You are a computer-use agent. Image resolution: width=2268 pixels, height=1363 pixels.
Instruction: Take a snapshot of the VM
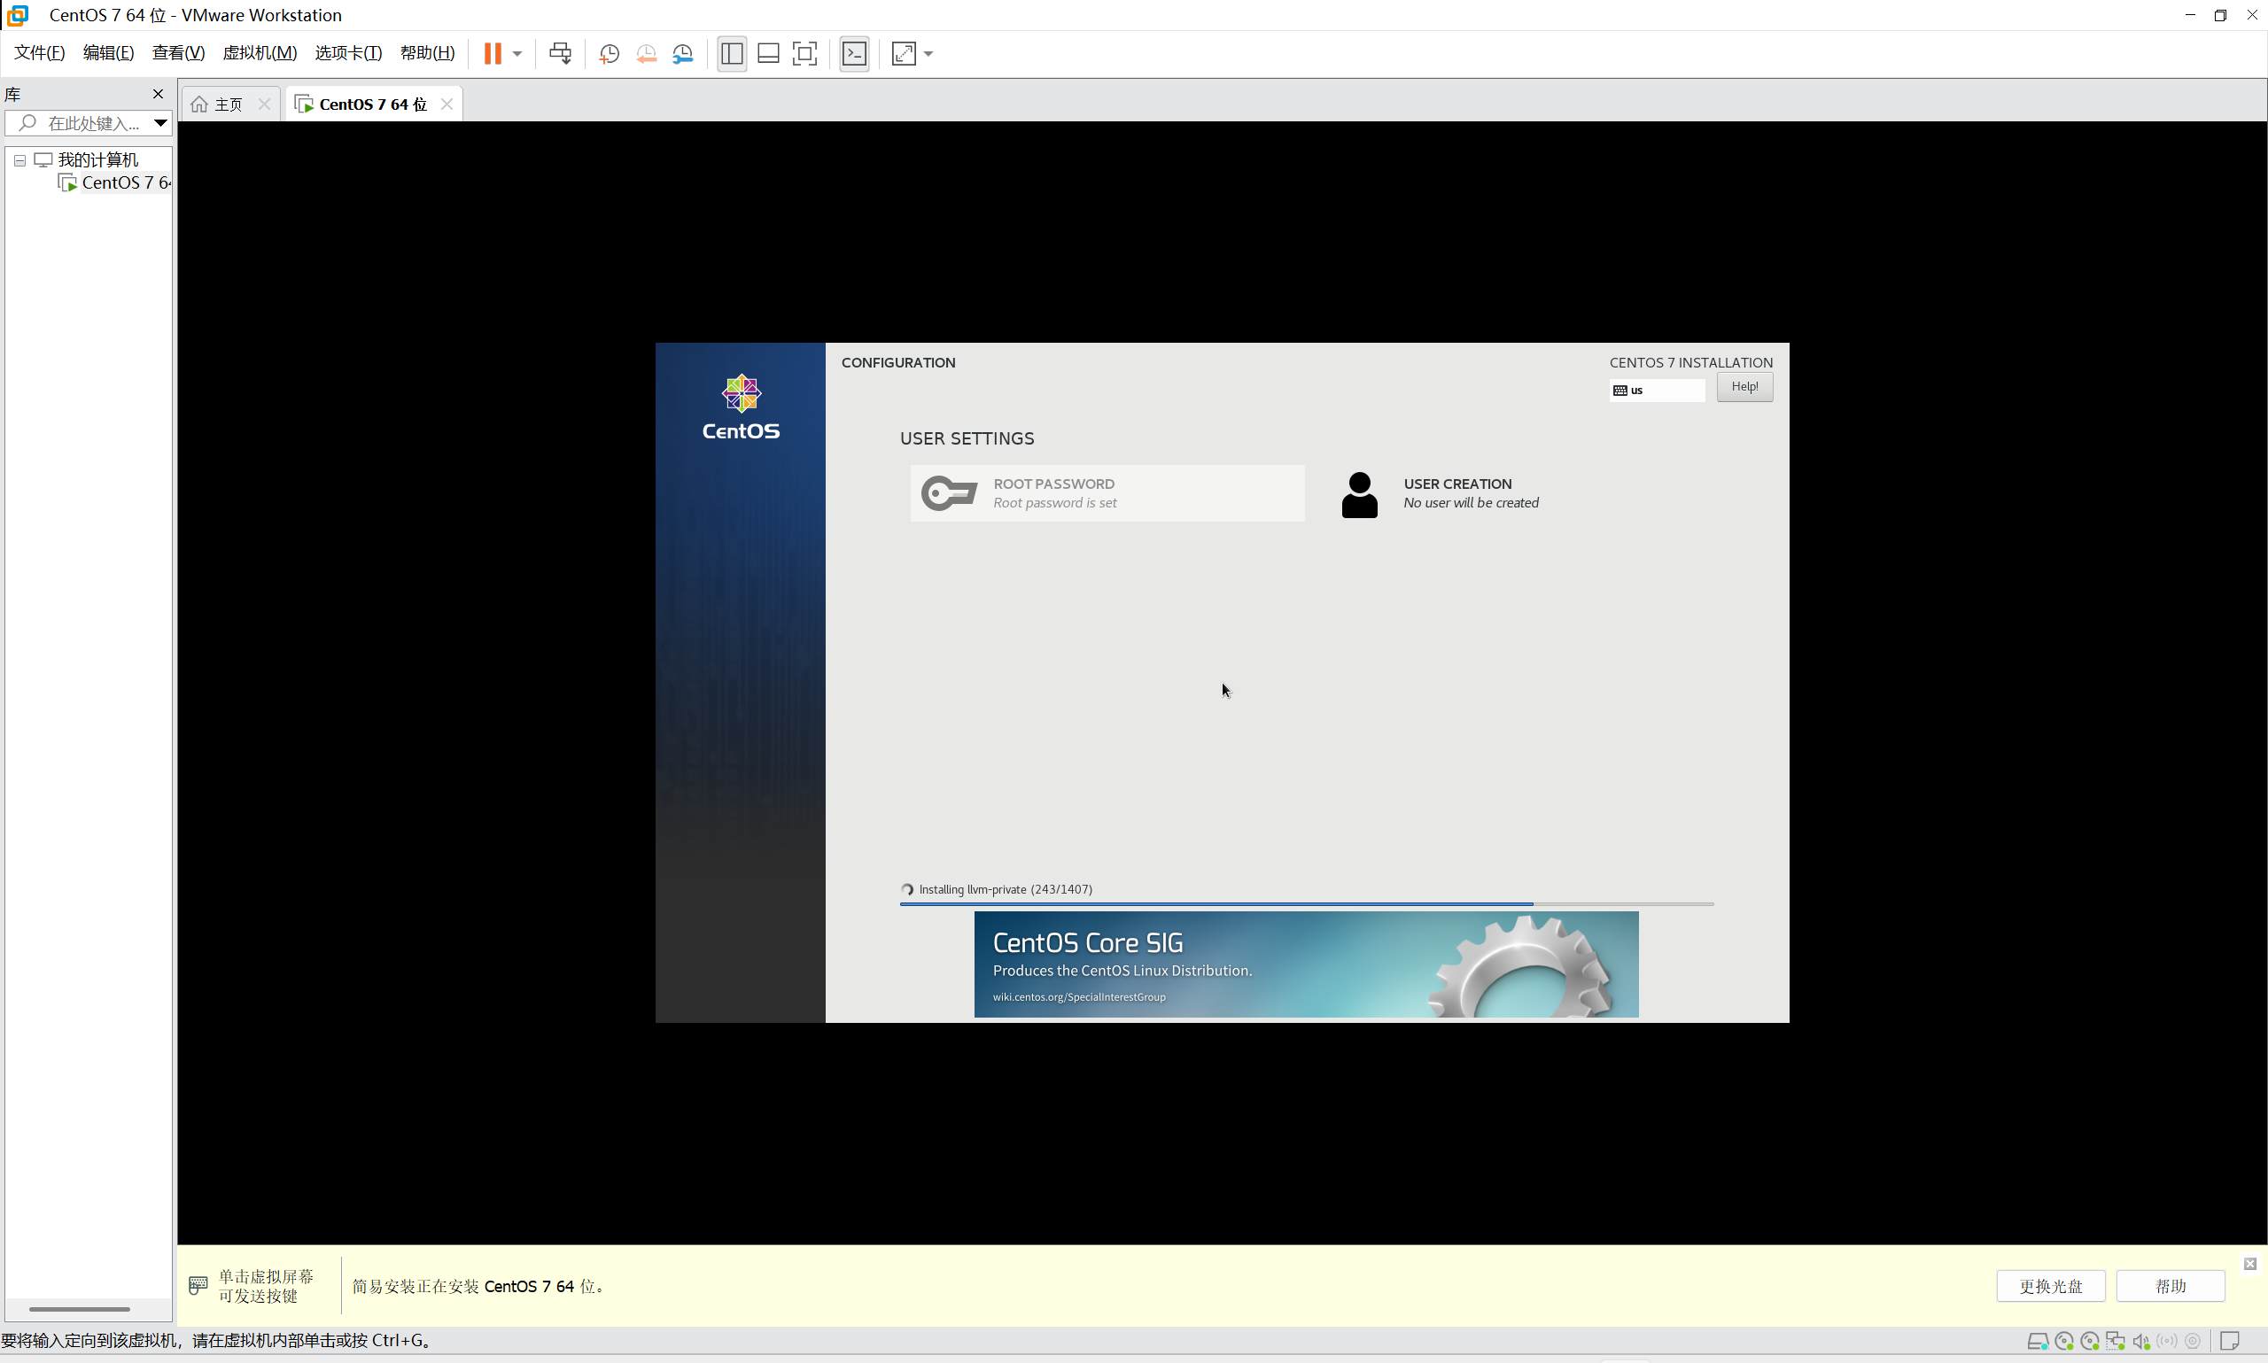coord(609,53)
